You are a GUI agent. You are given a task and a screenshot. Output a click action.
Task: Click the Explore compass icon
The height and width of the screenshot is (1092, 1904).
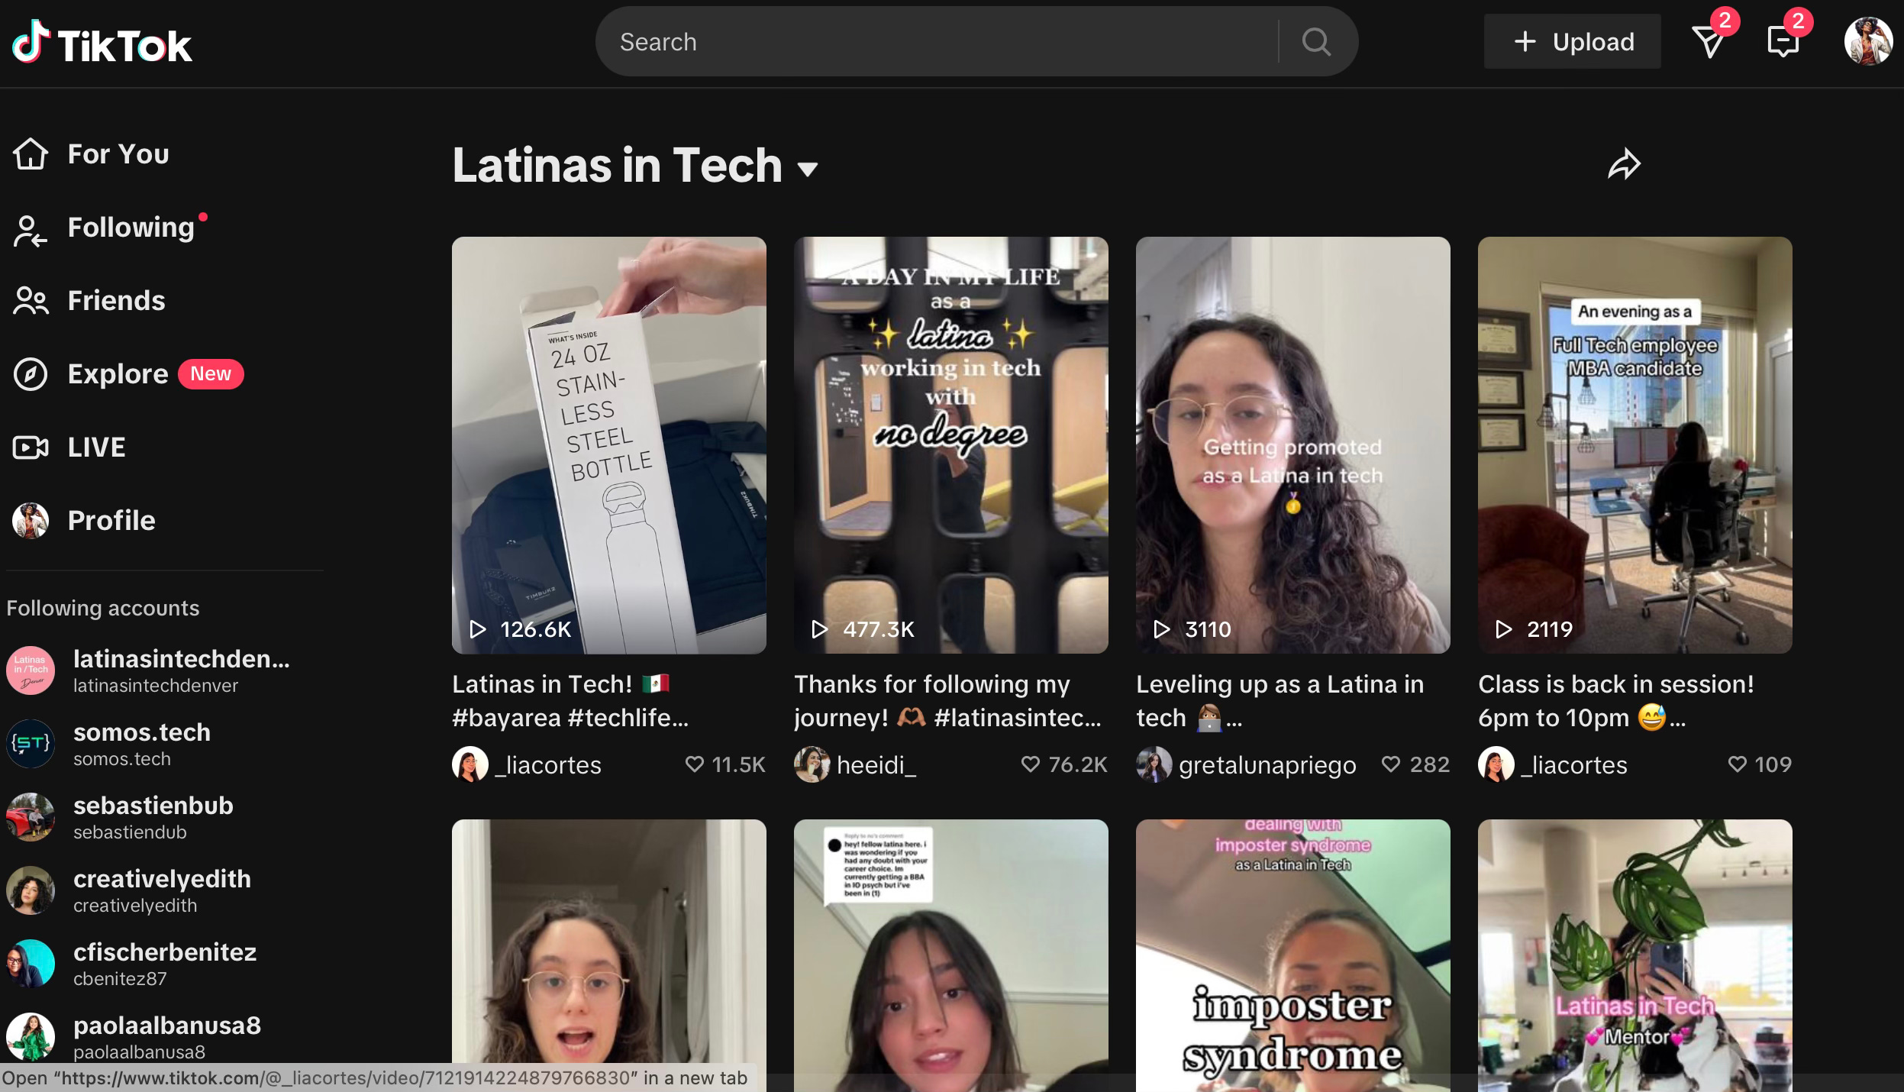[x=31, y=374]
